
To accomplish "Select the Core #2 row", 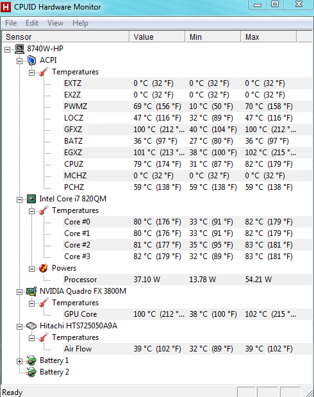I will pyautogui.click(x=187, y=245).
